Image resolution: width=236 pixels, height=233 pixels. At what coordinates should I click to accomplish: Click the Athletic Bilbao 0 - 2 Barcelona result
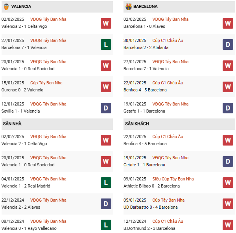151,186
